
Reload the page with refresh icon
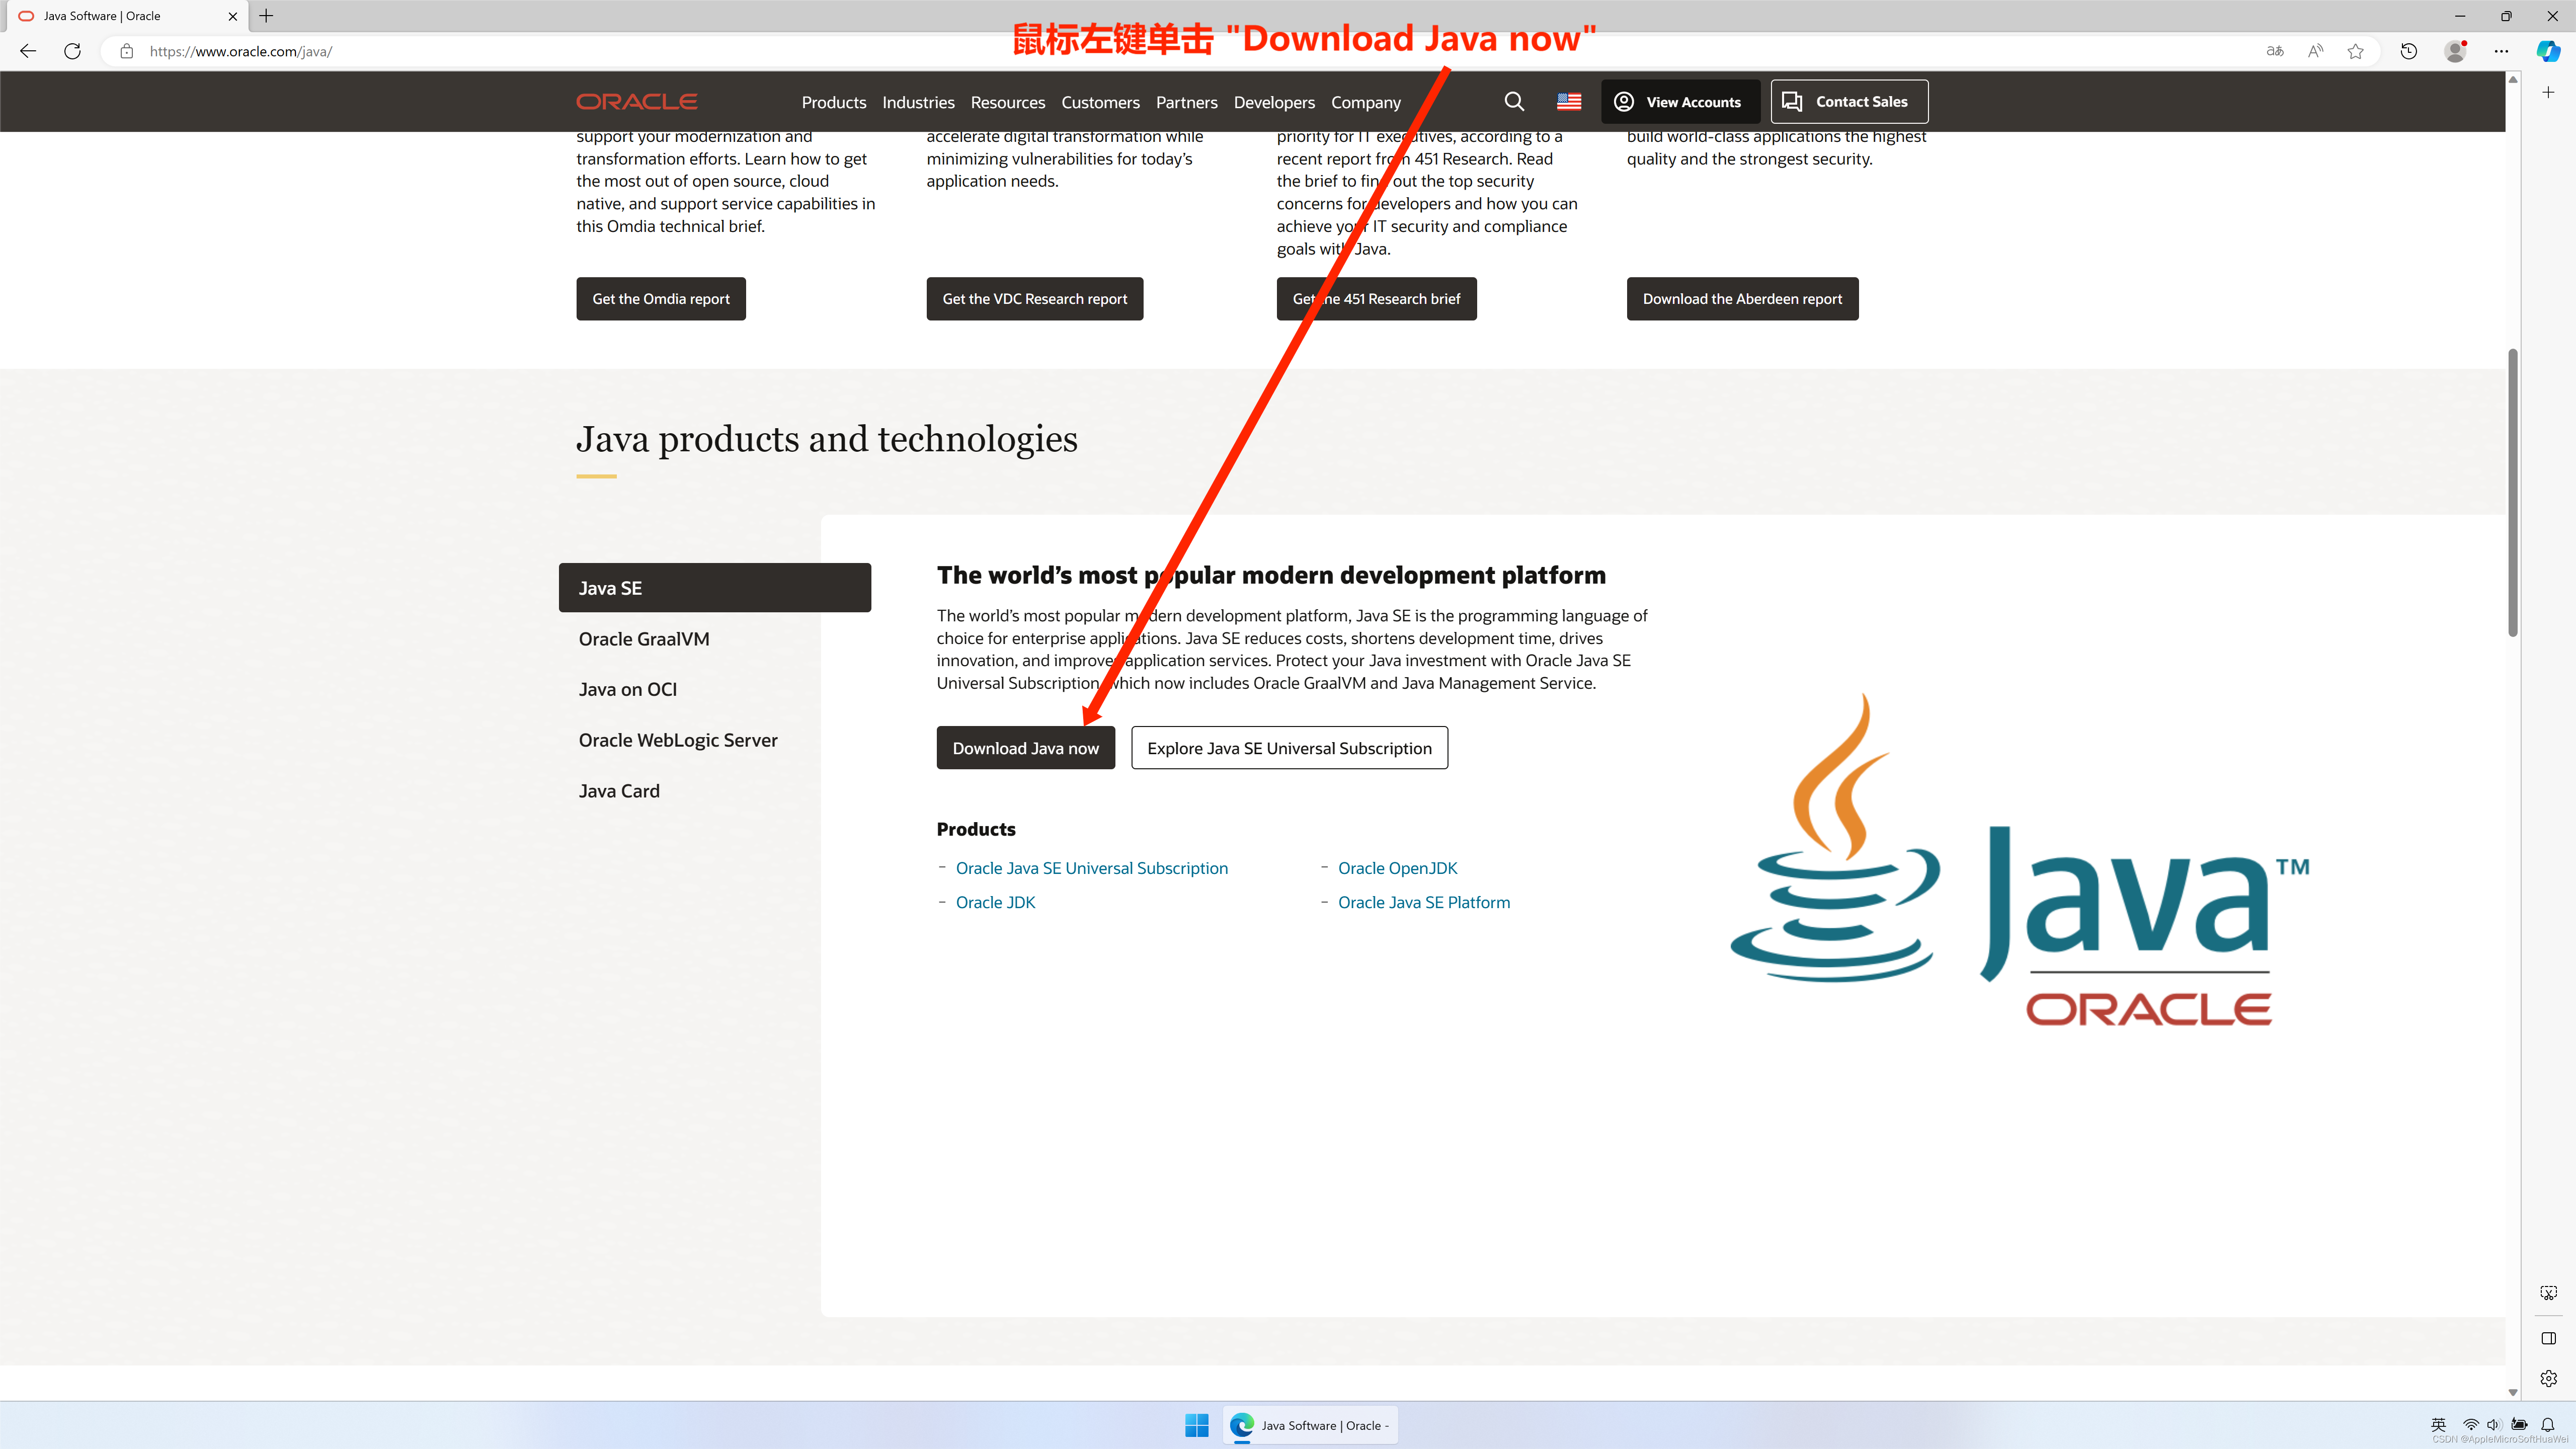point(72,51)
